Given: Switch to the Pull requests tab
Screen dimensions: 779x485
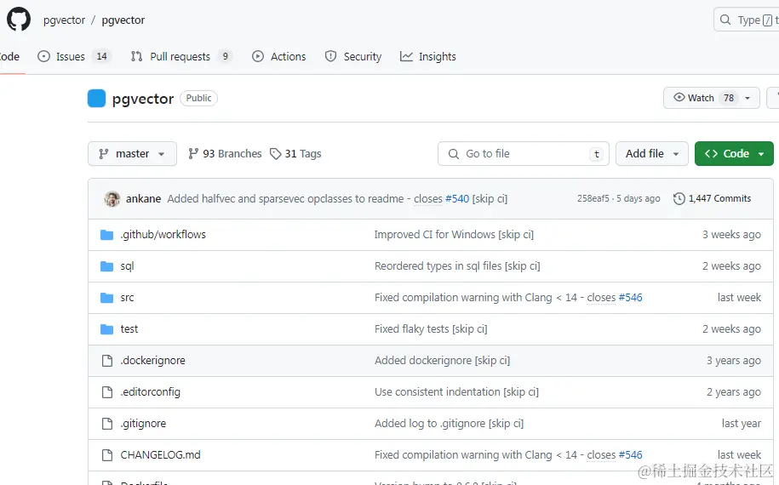Looking at the screenshot, I should pyautogui.click(x=180, y=57).
